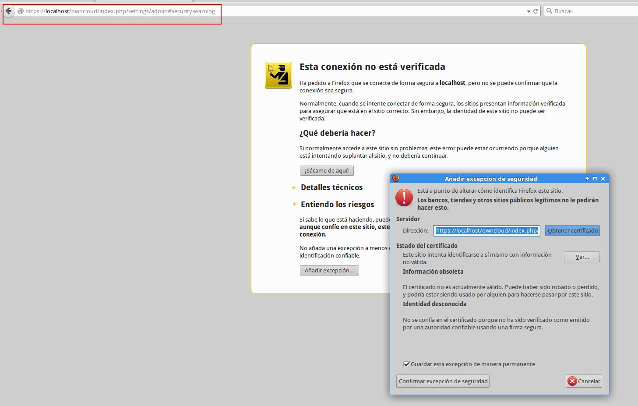Click the "Servidor" section label
Image resolution: width=638 pixels, height=406 pixels.
tap(408, 219)
